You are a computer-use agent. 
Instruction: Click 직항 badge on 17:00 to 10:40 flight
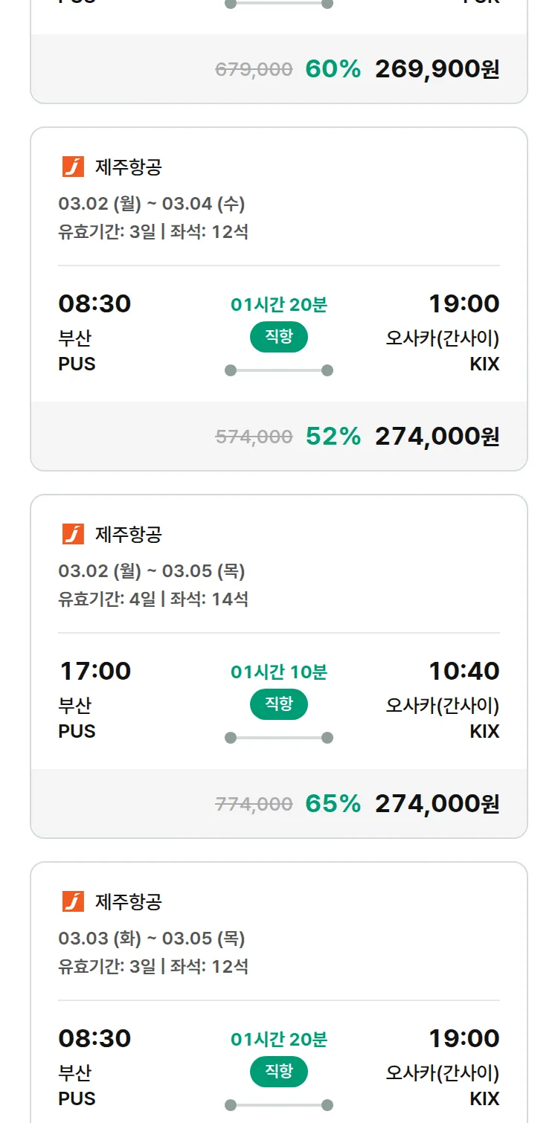pos(279,704)
